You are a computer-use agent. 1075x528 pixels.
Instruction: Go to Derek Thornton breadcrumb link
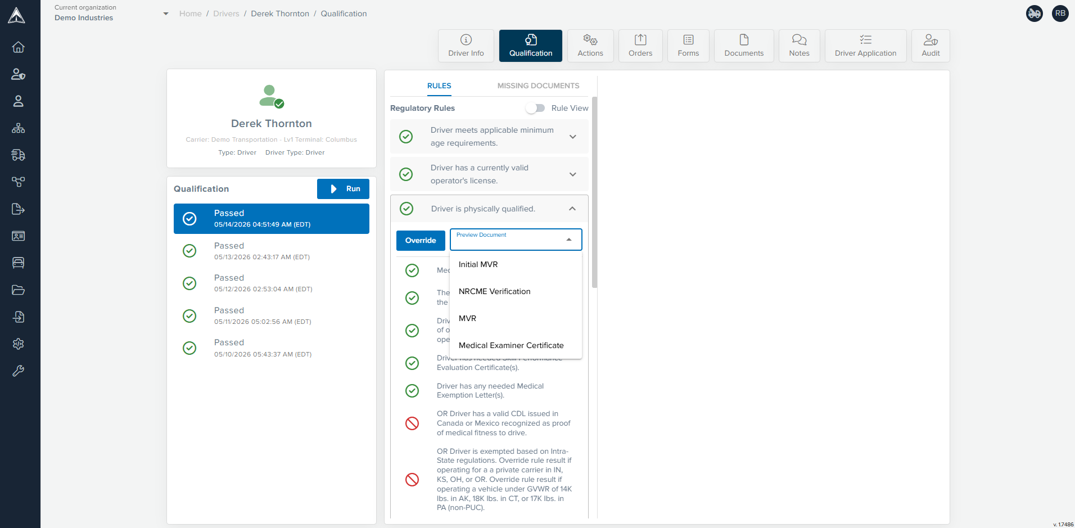tap(280, 13)
